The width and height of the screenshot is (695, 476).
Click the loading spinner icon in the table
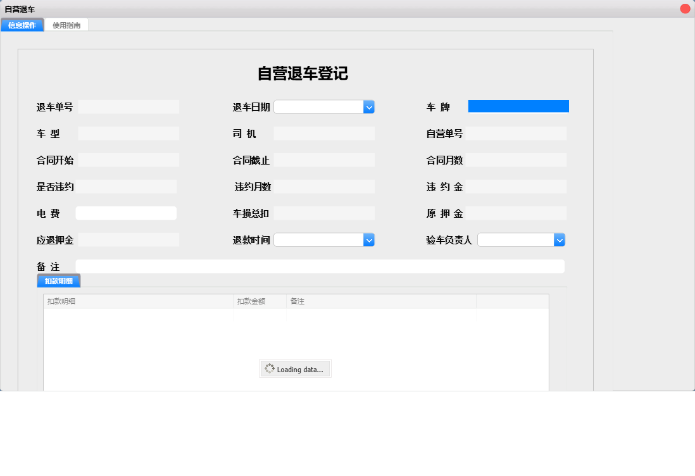click(x=268, y=368)
